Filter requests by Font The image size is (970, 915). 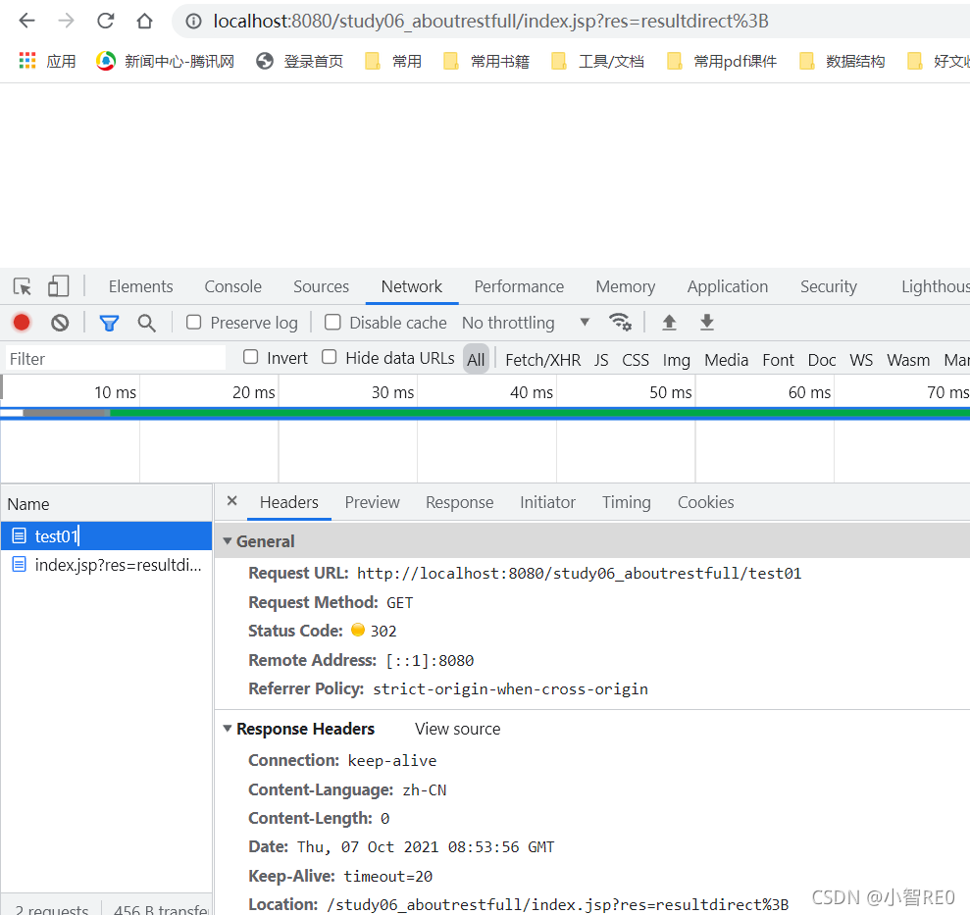(778, 360)
